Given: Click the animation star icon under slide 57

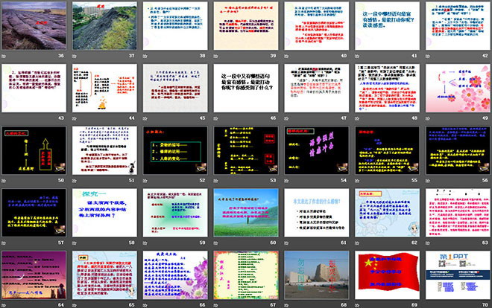Looking at the screenshot, I should [4, 243].
